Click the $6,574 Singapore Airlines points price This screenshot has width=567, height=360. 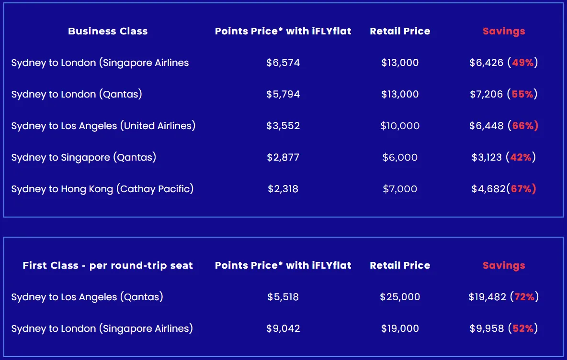click(283, 63)
